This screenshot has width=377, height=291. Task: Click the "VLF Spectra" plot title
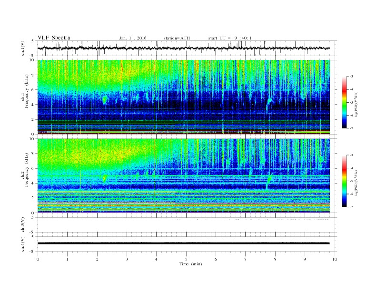coord(54,38)
